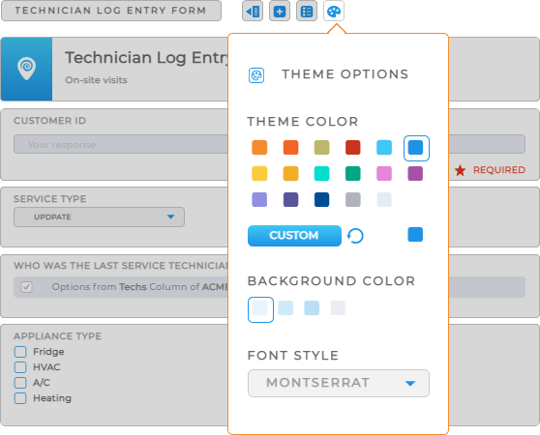Check the HVAC appliance checkbox
Viewport: 540px width, 435px height.
tap(20, 367)
